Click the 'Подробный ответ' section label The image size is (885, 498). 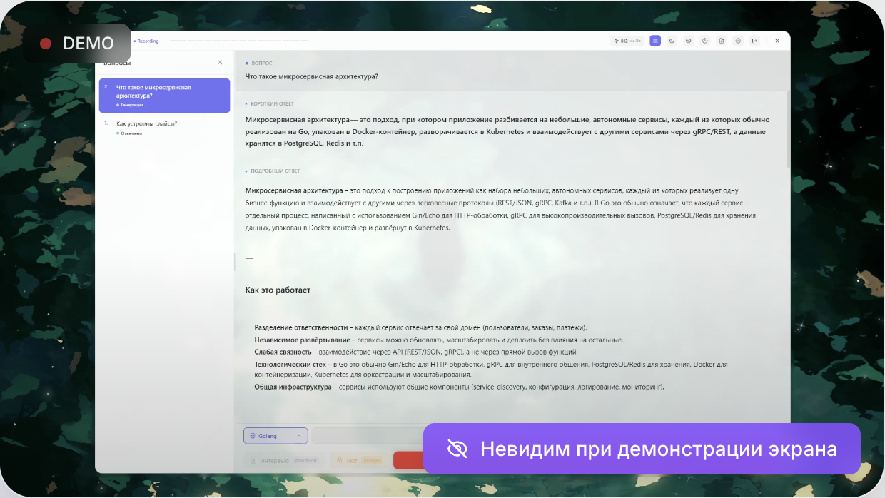(275, 171)
